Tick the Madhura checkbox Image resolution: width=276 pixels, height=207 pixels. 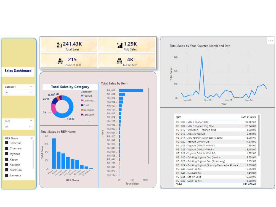click(x=7, y=170)
